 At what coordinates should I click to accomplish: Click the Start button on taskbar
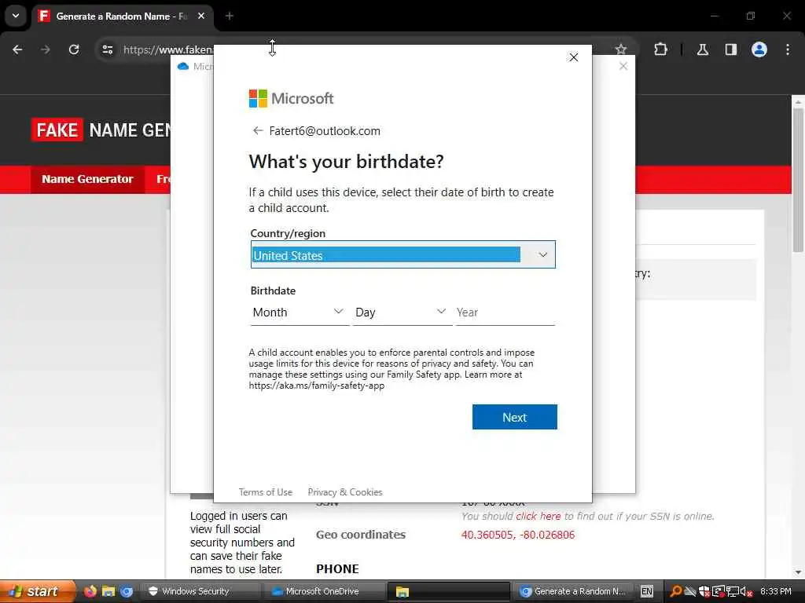pyautogui.click(x=36, y=591)
